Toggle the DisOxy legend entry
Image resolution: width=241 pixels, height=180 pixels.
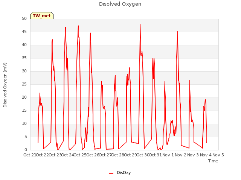[x=120, y=172]
